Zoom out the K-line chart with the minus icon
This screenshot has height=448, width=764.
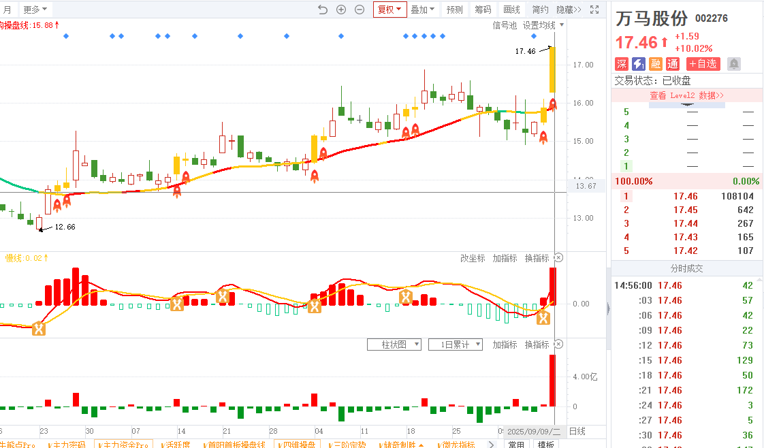tap(360, 10)
